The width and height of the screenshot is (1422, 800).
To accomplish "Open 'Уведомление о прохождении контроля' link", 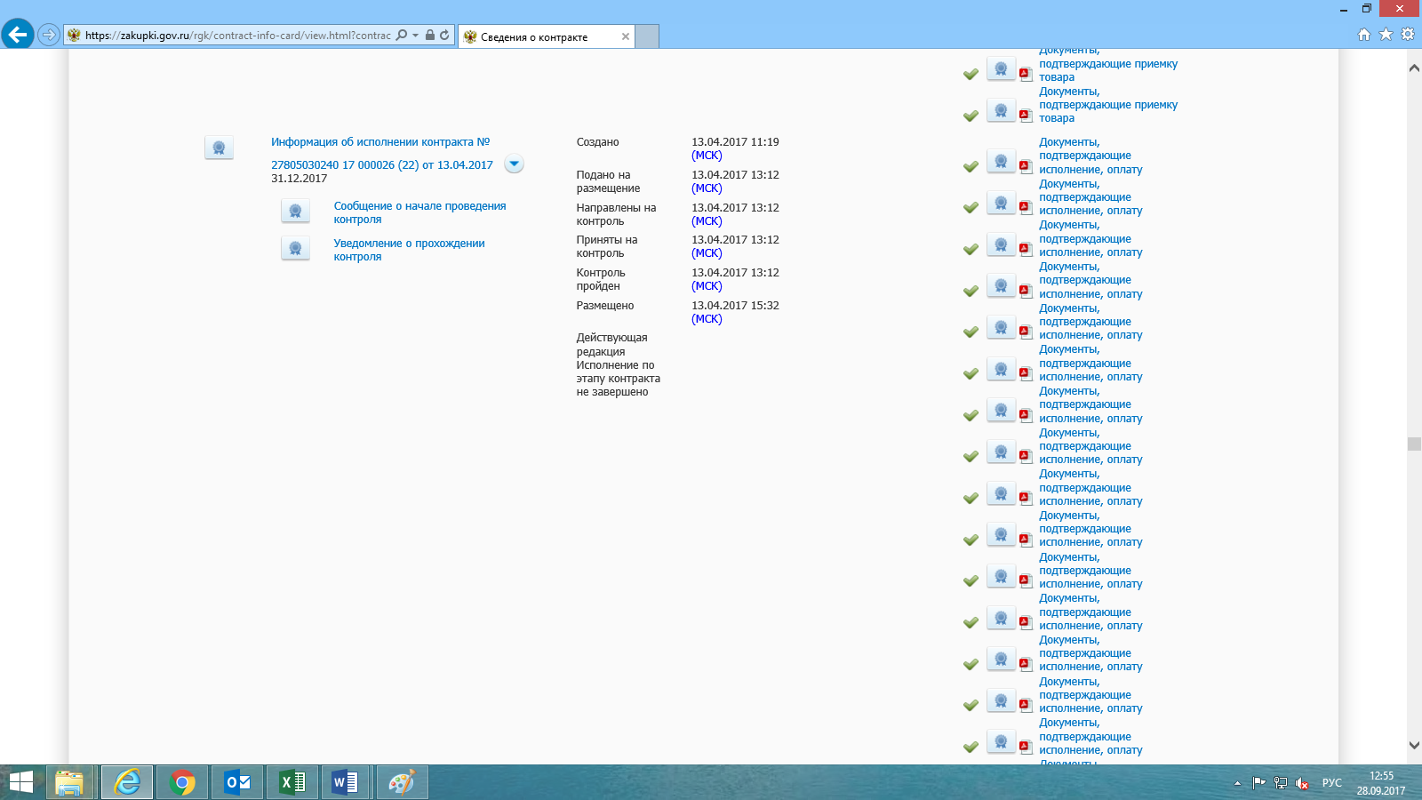I will pos(409,250).
